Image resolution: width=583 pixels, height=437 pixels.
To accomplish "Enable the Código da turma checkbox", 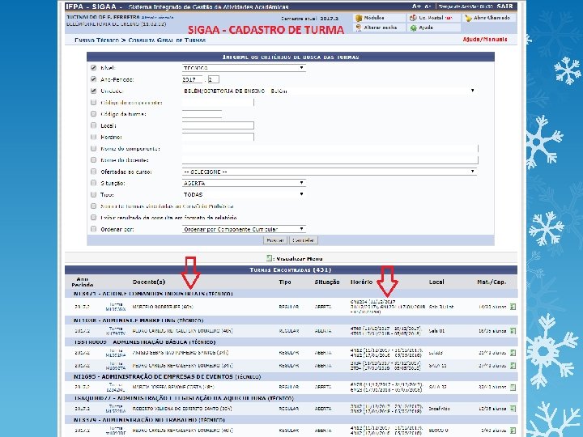I will point(93,114).
